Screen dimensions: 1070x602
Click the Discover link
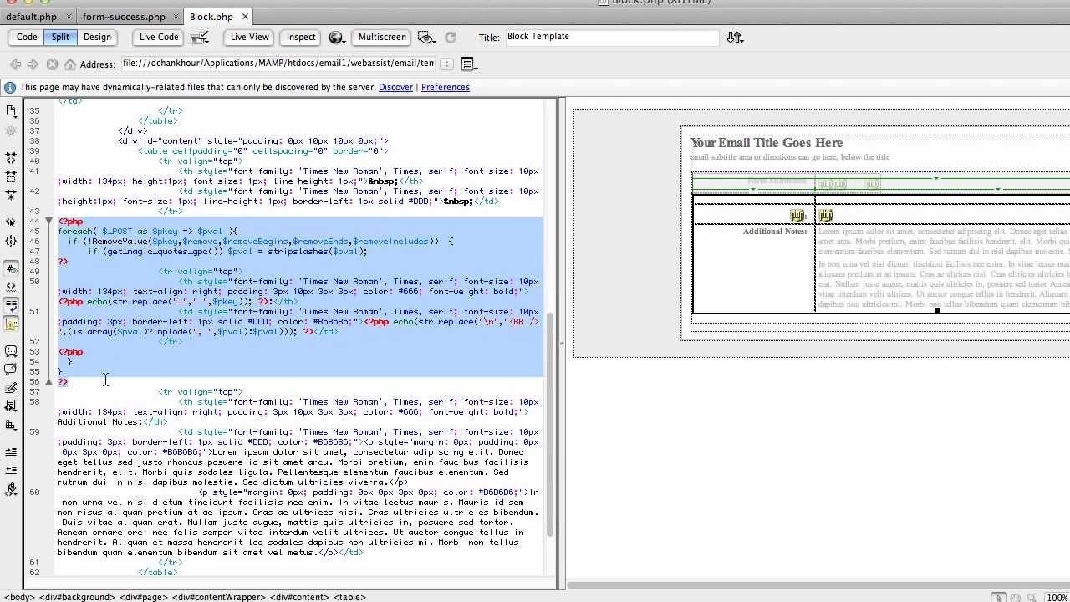(395, 87)
